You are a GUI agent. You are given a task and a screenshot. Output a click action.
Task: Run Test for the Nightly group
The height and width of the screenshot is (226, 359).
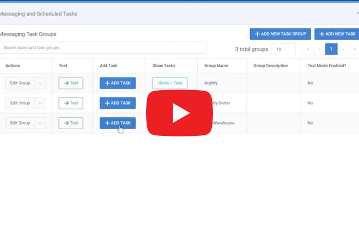[x=70, y=83]
